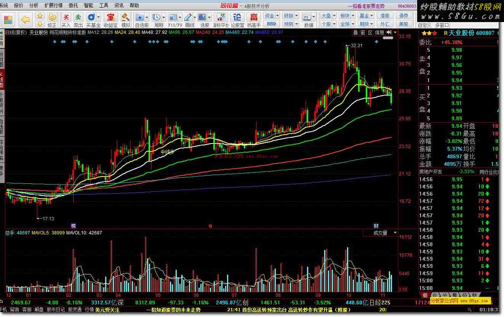Image resolution: width=504 pixels, height=317 pixels.
Task: Click the colorful four-square home icon
Action: pos(8,19)
